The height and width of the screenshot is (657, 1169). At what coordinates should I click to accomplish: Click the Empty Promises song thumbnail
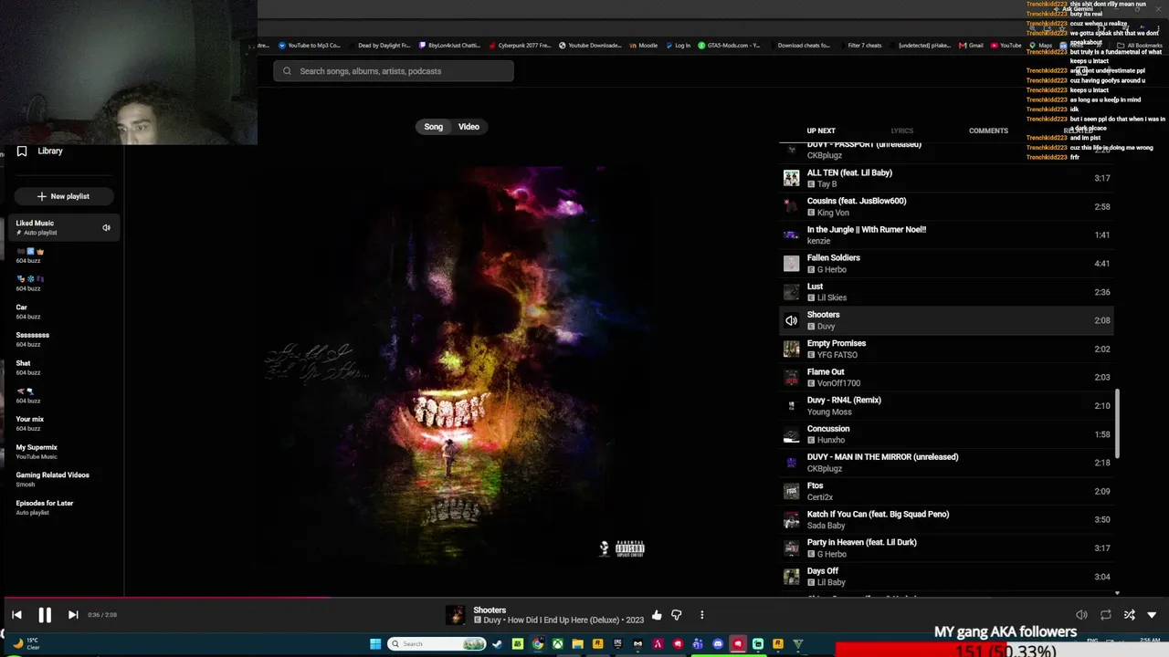click(x=791, y=349)
